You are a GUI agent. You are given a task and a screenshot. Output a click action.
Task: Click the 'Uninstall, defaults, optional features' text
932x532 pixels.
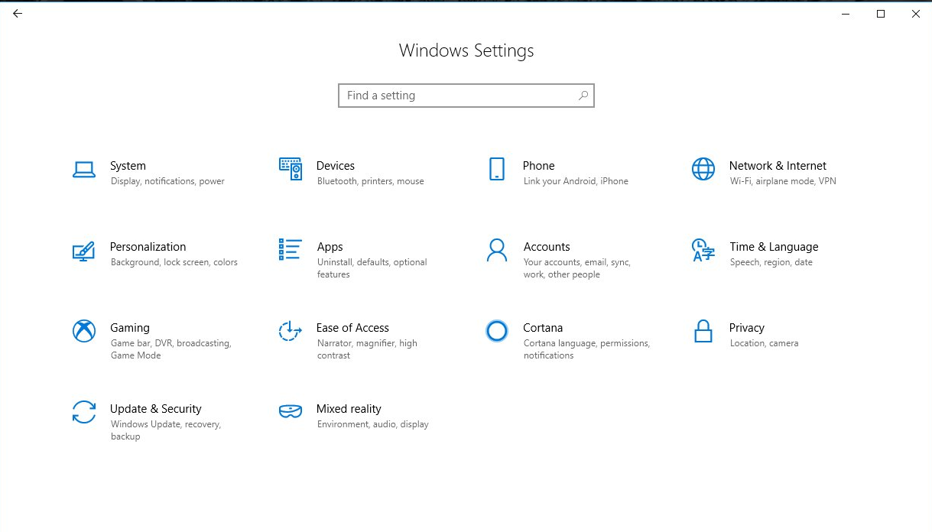click(x=372, y=268)
